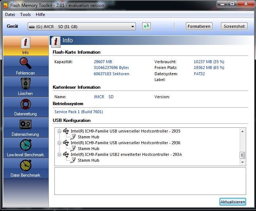Image resolution: width=256 pixels, height=211 pixels.
Task: Open the Datei Benchmark stopwatch
Action: (x=26, y=168)
